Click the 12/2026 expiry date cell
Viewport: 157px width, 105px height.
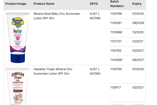coord(138,32)
